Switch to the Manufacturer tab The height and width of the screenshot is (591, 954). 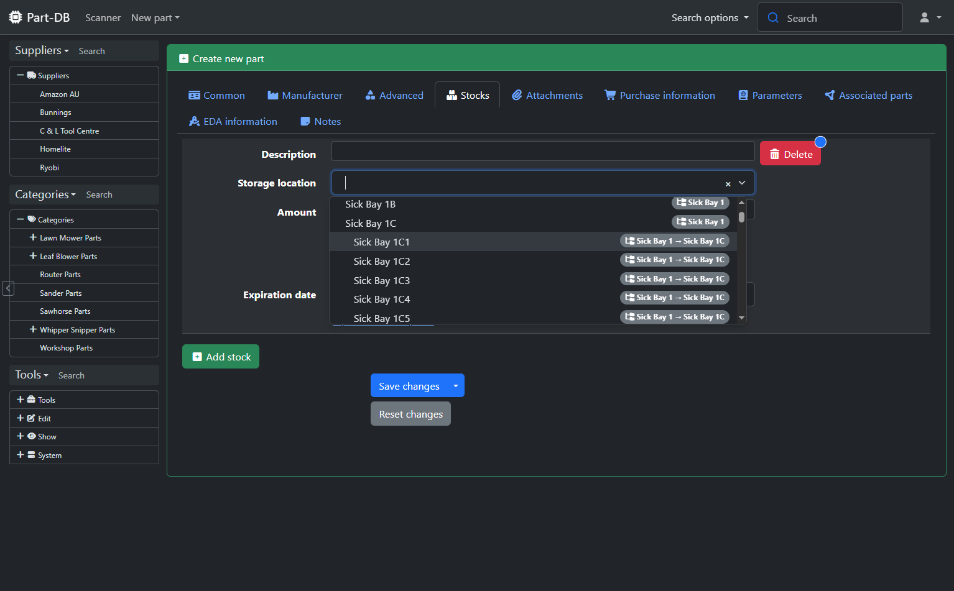click(x=305, y=95)
